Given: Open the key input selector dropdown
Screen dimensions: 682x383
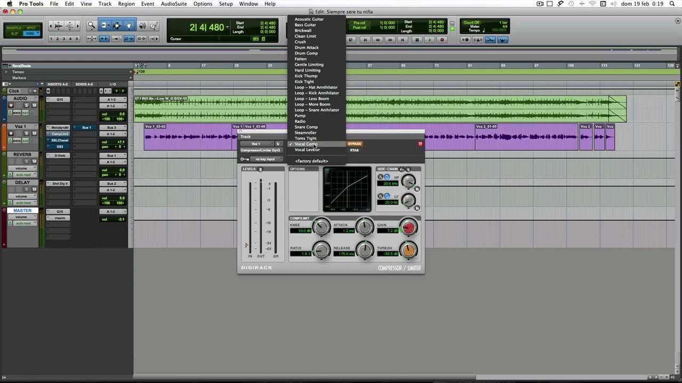Looking at the screenshot, I should pyautogui.click(x=265, y=159).
